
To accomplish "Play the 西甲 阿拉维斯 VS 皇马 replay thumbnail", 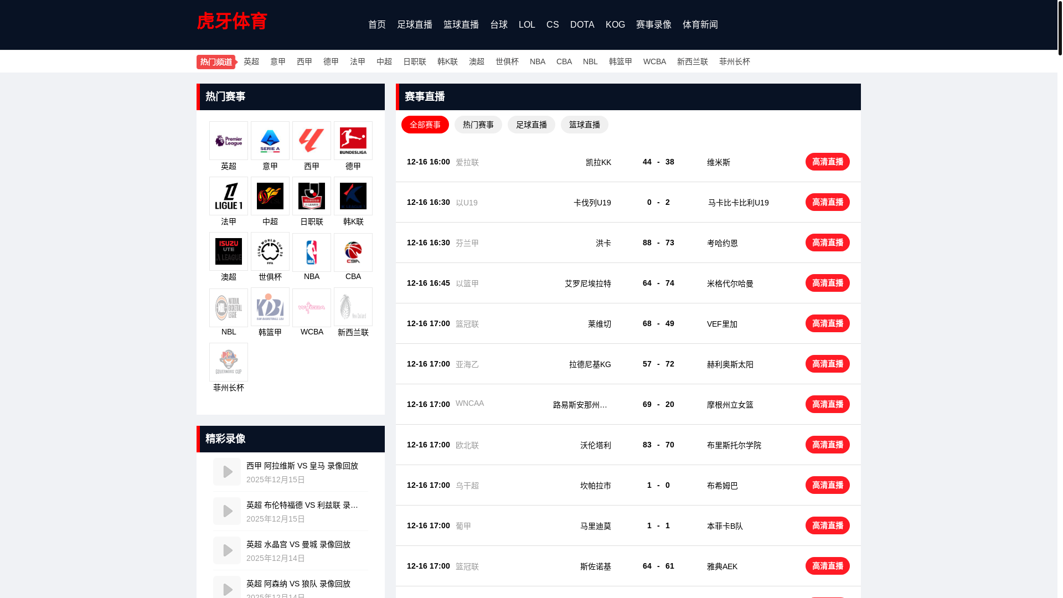I will (227, 472).
